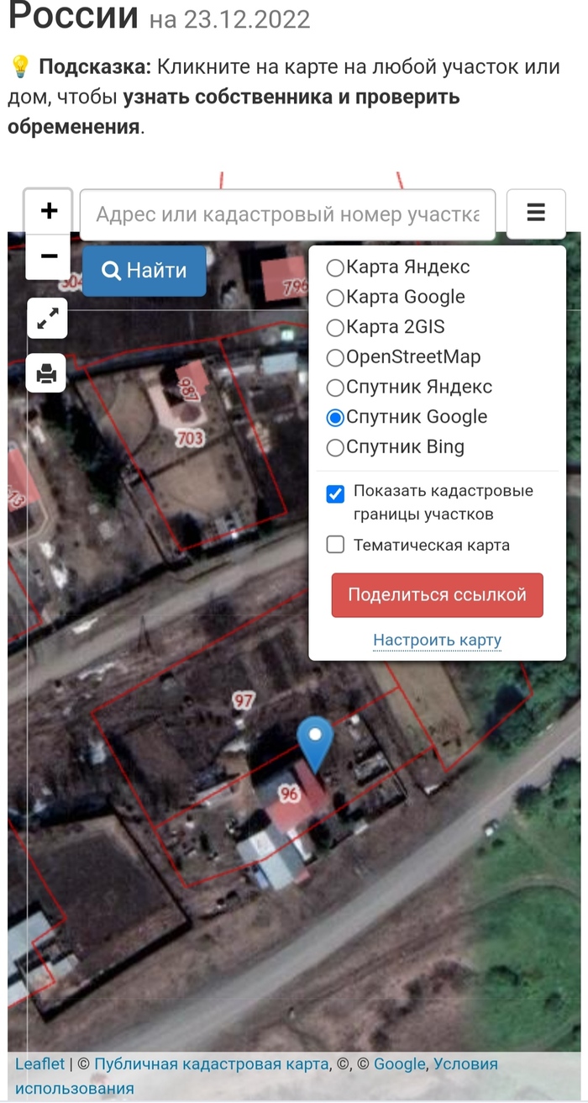
Task: Toggle fullscreen map view icon
Action: coord(48,318)
